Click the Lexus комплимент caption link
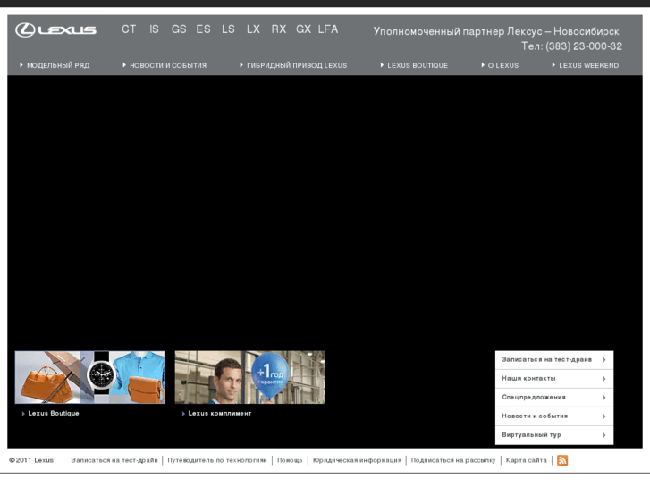650x487 pixels. point(220,413)
